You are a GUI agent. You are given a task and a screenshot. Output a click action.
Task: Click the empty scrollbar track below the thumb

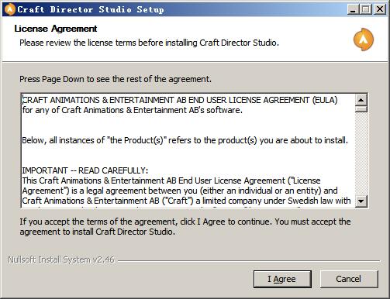[x=361, y=153]
